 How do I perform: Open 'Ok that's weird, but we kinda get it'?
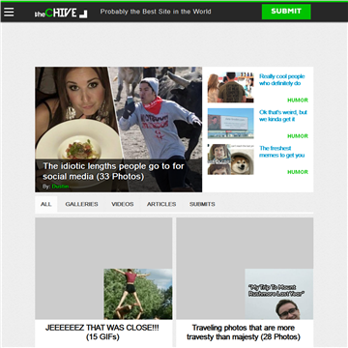283,116
